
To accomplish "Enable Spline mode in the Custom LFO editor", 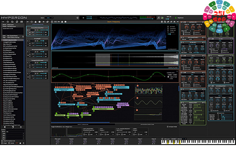I will click(x=169, y=77).
